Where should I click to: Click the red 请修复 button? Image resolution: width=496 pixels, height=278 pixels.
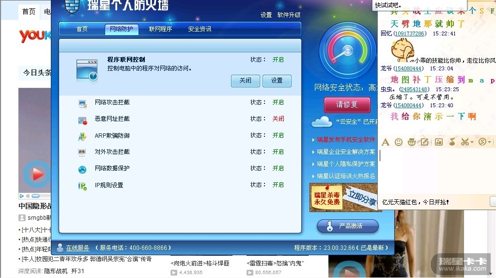(347, 105)
